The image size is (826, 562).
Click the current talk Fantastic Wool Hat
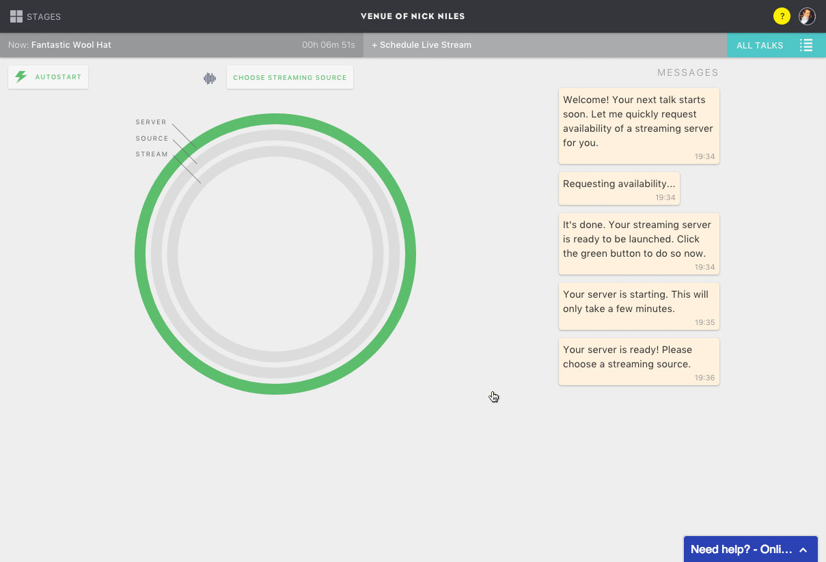71,45
